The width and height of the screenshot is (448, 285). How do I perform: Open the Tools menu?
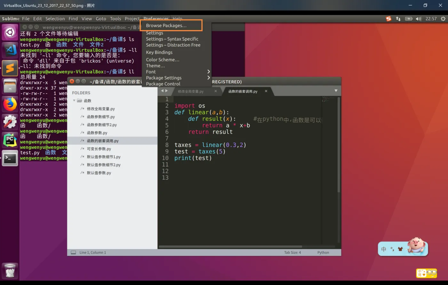[x=116, y=19]
